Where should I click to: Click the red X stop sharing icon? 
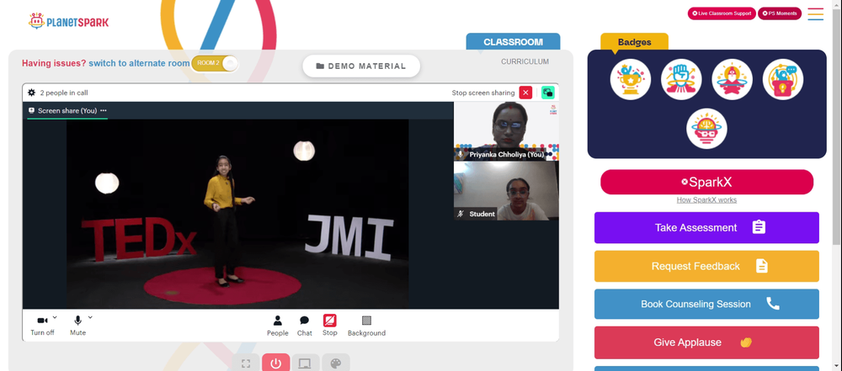click(x=525, y=93)
